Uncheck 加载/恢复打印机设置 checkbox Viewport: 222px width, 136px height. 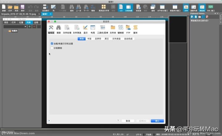(52, 43)
